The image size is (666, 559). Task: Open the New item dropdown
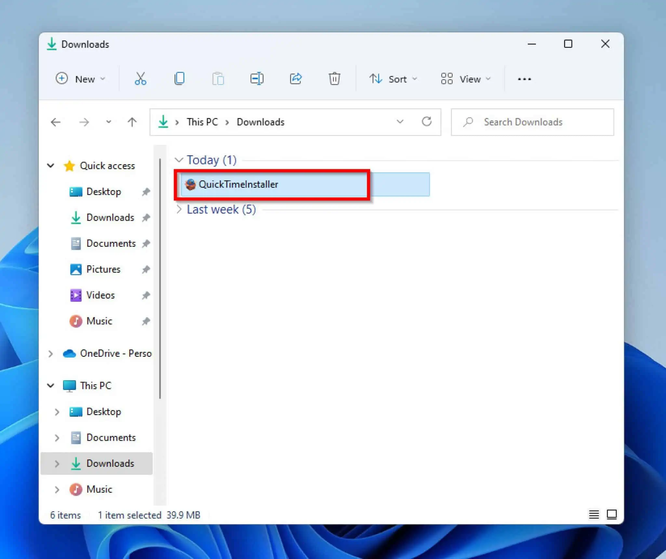click(80, 79)
